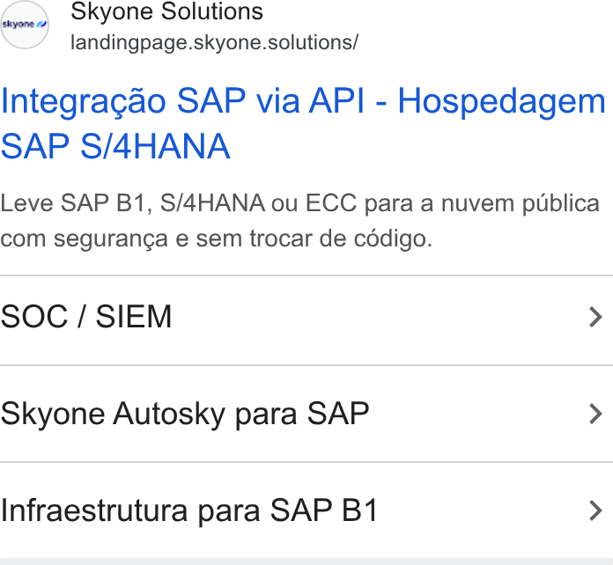The width and height of the screenshot is (613, 565).
Task: Open the Skyone Solutions advertiser name
Action: [167, 11]
